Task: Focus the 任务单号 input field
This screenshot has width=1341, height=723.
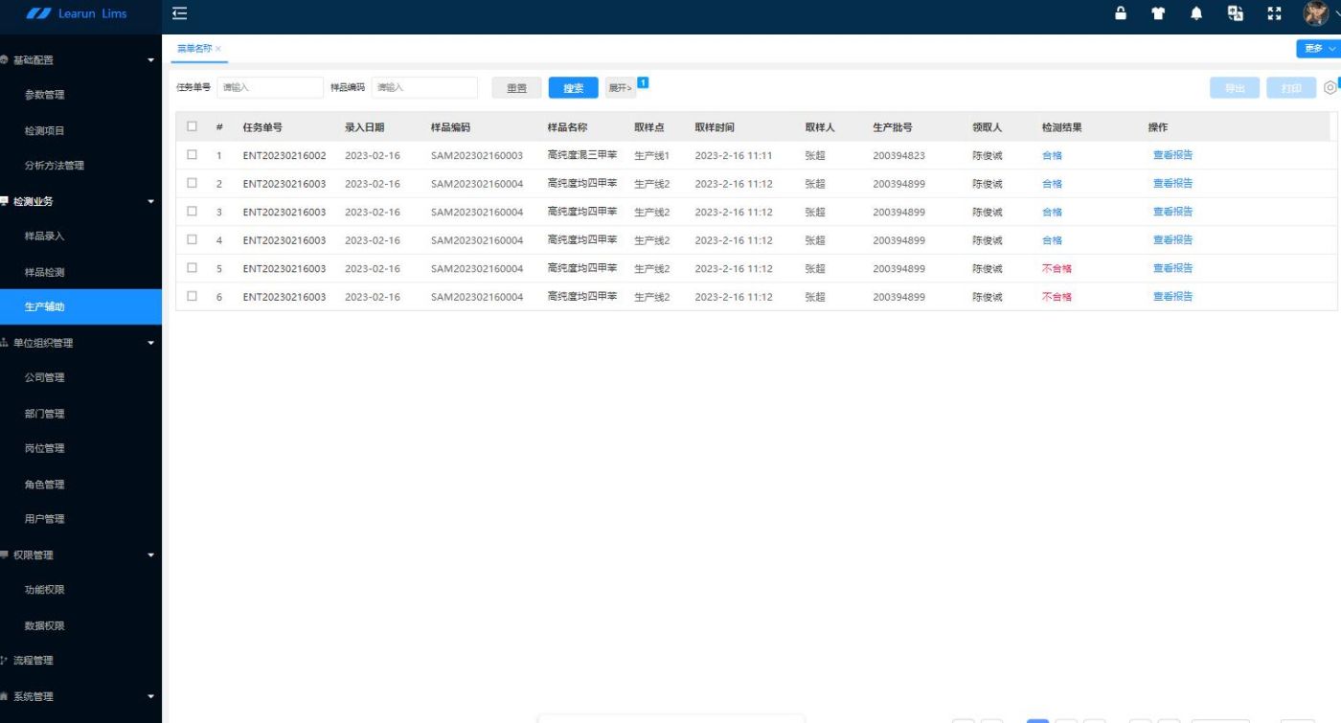Action: [x=270, y=87]
